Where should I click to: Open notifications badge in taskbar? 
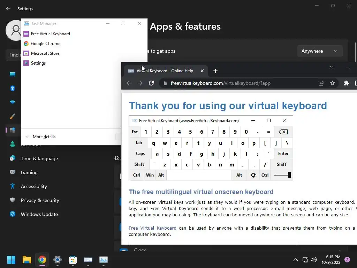tap(347, 260)
